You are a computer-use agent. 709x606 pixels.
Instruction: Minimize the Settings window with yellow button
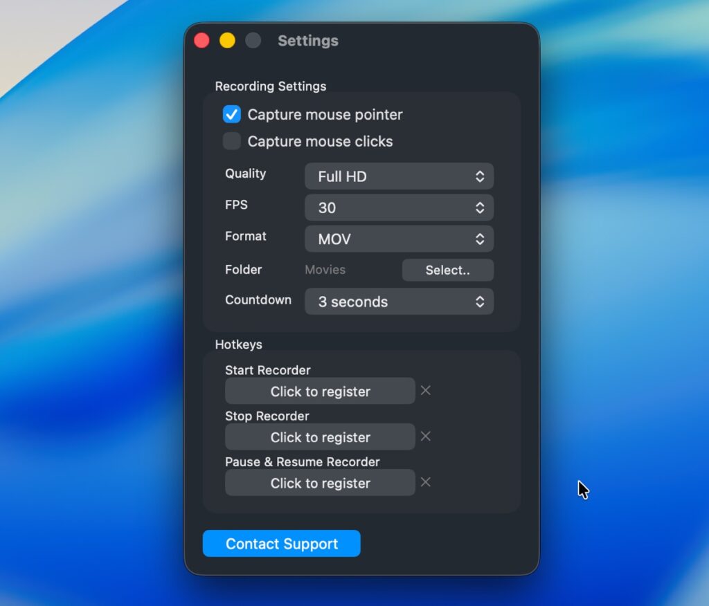[x=227, y=41]
